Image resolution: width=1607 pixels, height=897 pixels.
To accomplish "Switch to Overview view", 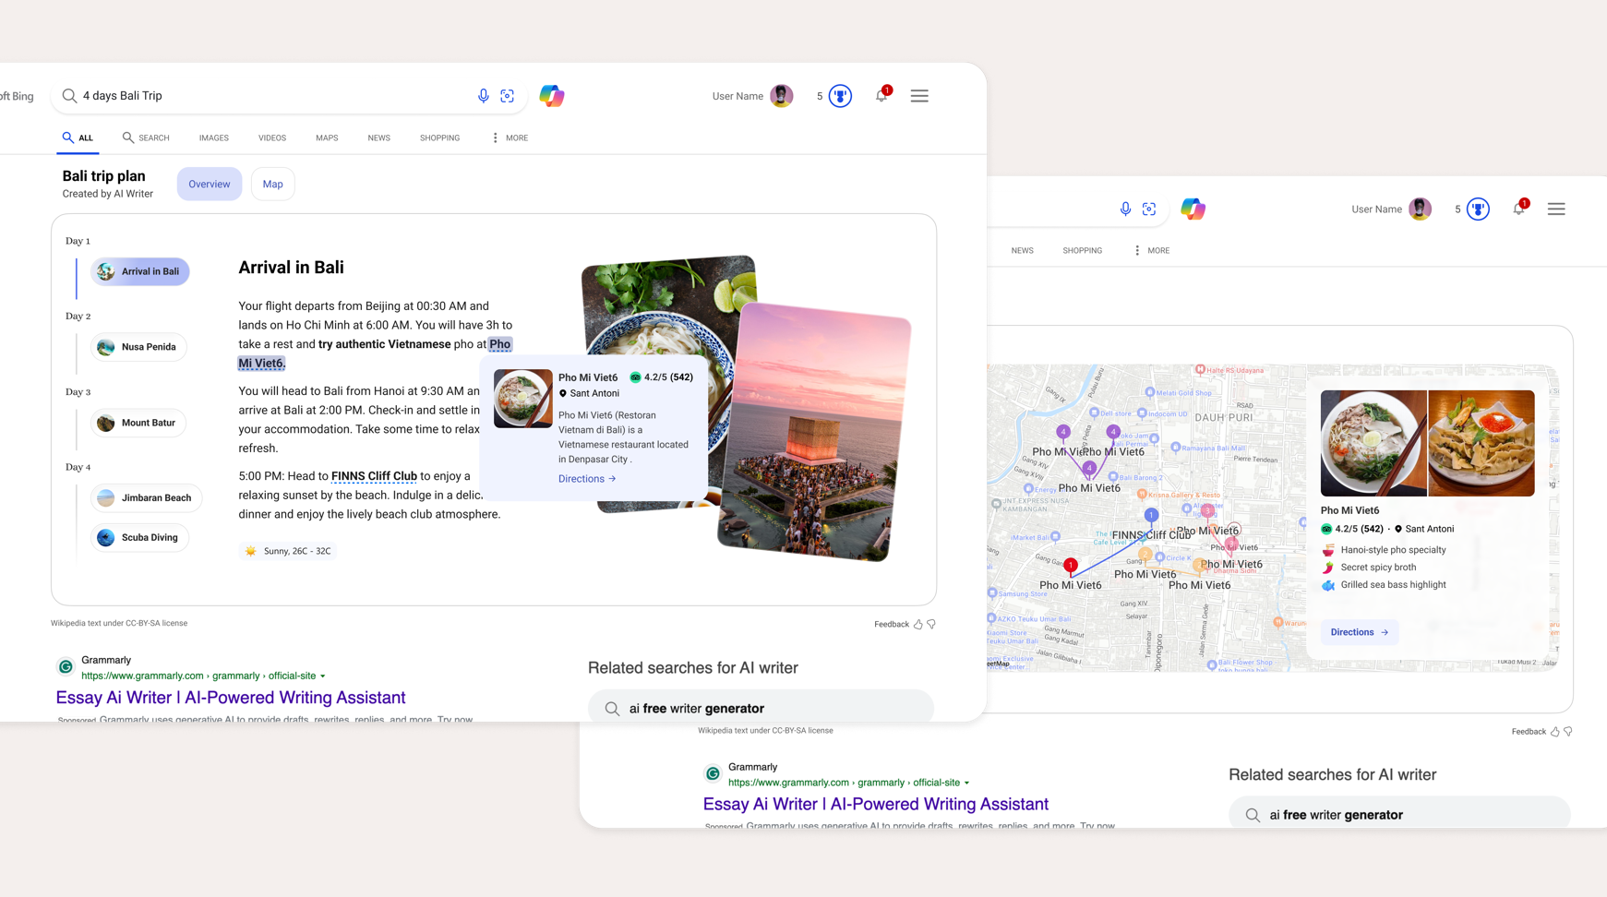I will point(210,184).
